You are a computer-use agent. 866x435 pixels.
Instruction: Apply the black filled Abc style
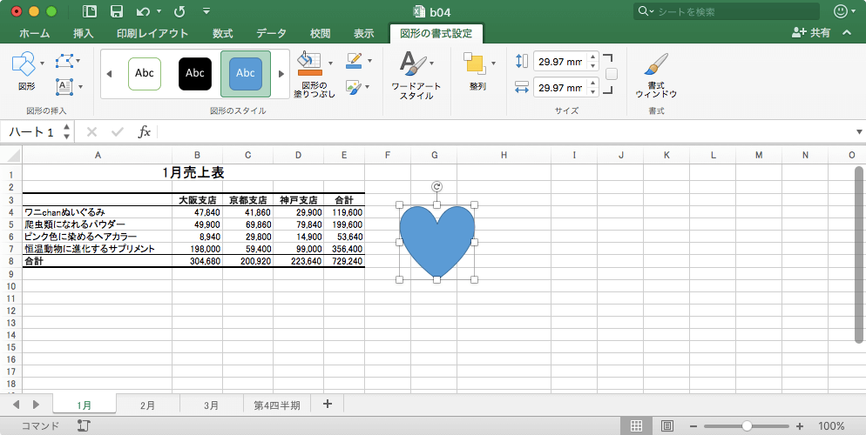click(x=195, y=73)
